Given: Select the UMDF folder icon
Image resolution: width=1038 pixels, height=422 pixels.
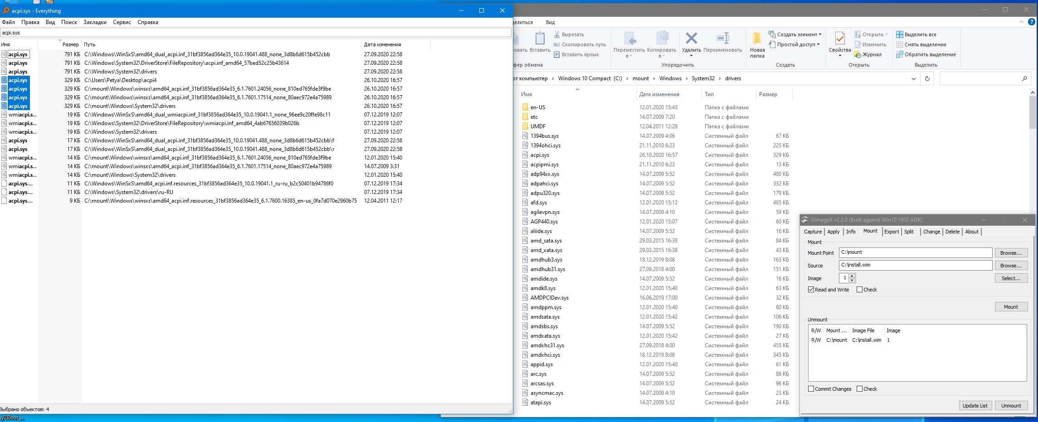Looking at the screenshot, I should (x=525, y=126).
